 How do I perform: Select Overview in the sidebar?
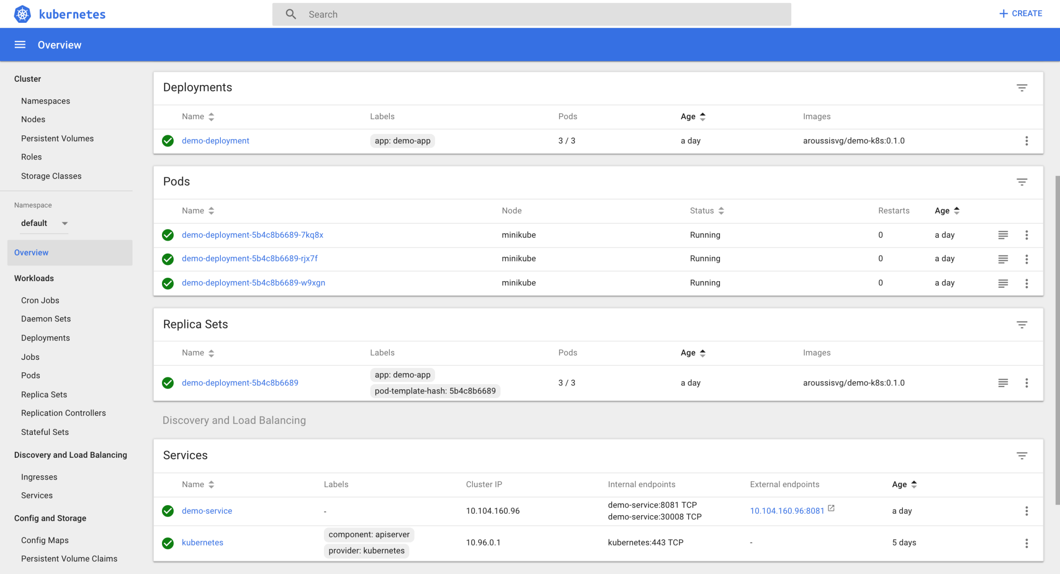point(31,252)
